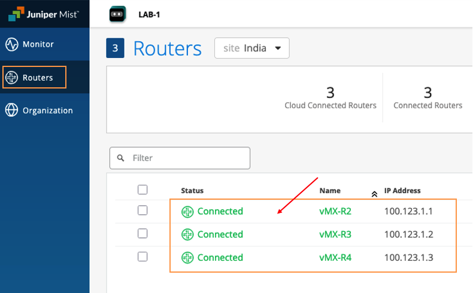Toggle the select-all header checkbox
The width and height of the screenshot is (473, 293).
click(x=142, y=190)
